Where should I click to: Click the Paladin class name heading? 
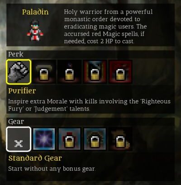click(35, 12)
